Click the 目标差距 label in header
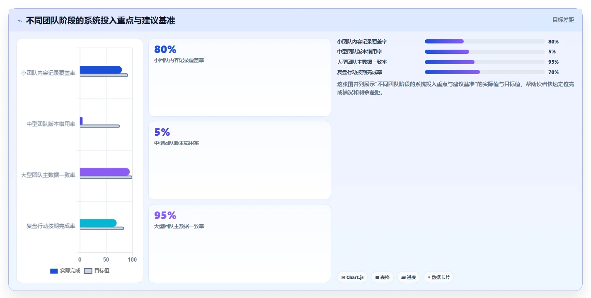This screenshot has width=591, height=298. (563, 20)
